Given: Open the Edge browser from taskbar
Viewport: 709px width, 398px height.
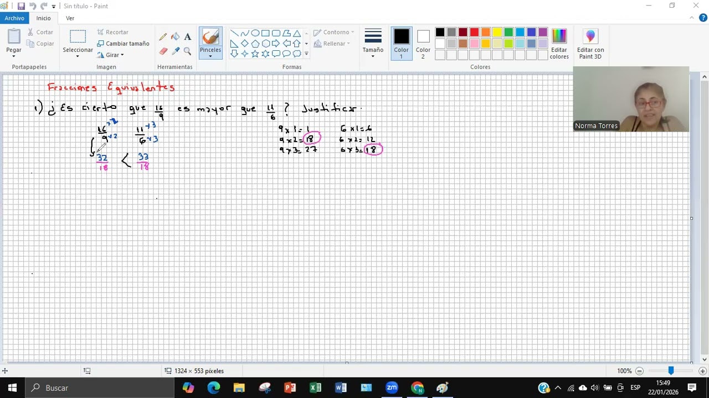Looking at the screenshot, I should [213, 388].
